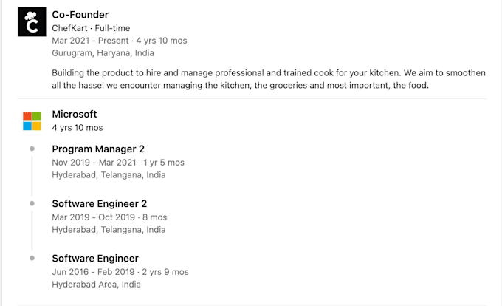Select the Software Engineer 2 timeline bullet
The height and width of the screenshot is (306, 502).
point(32,203)
